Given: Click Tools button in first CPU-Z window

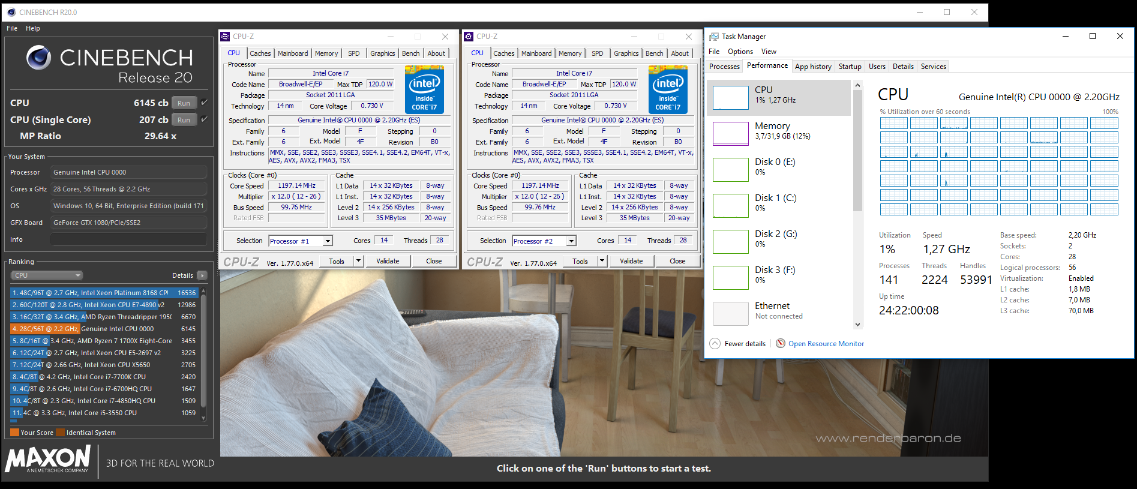Looking at the screenshot, I should (337, 261).
